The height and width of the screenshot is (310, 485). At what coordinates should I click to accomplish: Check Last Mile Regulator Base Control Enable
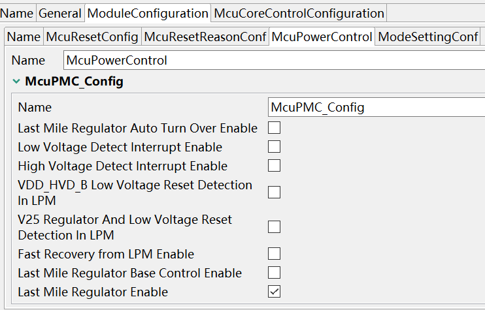point(275,273)
